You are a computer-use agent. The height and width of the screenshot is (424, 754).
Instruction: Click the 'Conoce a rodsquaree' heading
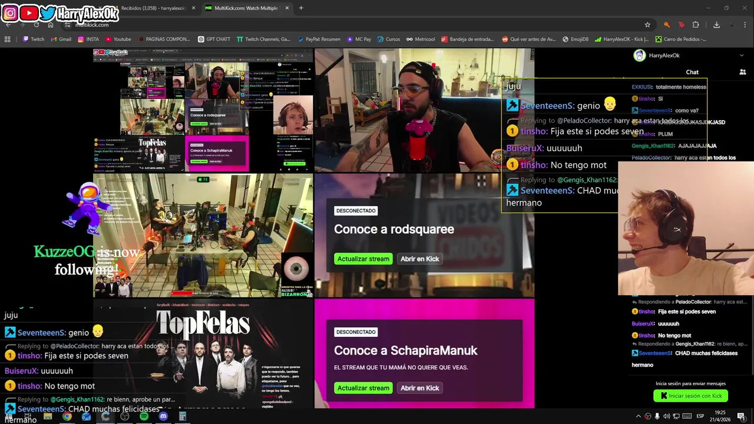(x=394, y=229)
